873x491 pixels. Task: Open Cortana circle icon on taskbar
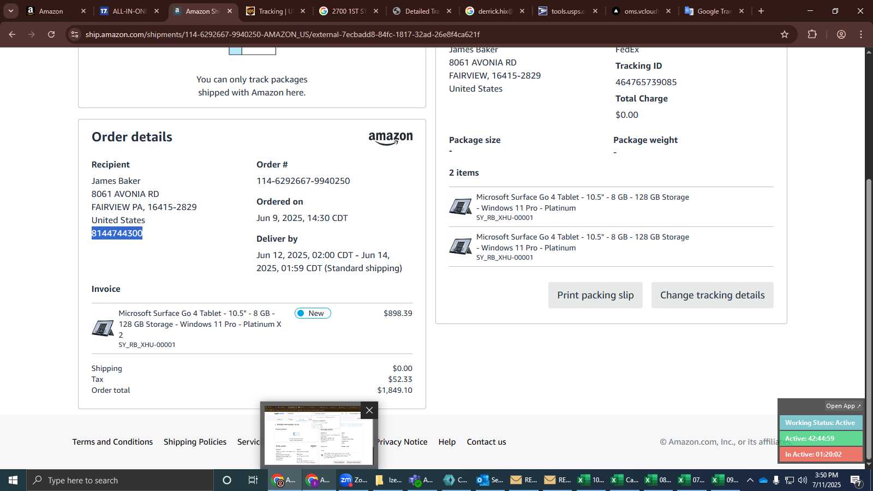click(227, 480)
